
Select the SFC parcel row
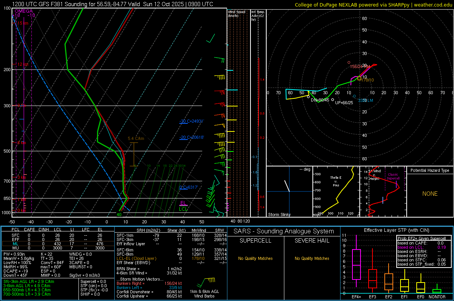(58, 235)
